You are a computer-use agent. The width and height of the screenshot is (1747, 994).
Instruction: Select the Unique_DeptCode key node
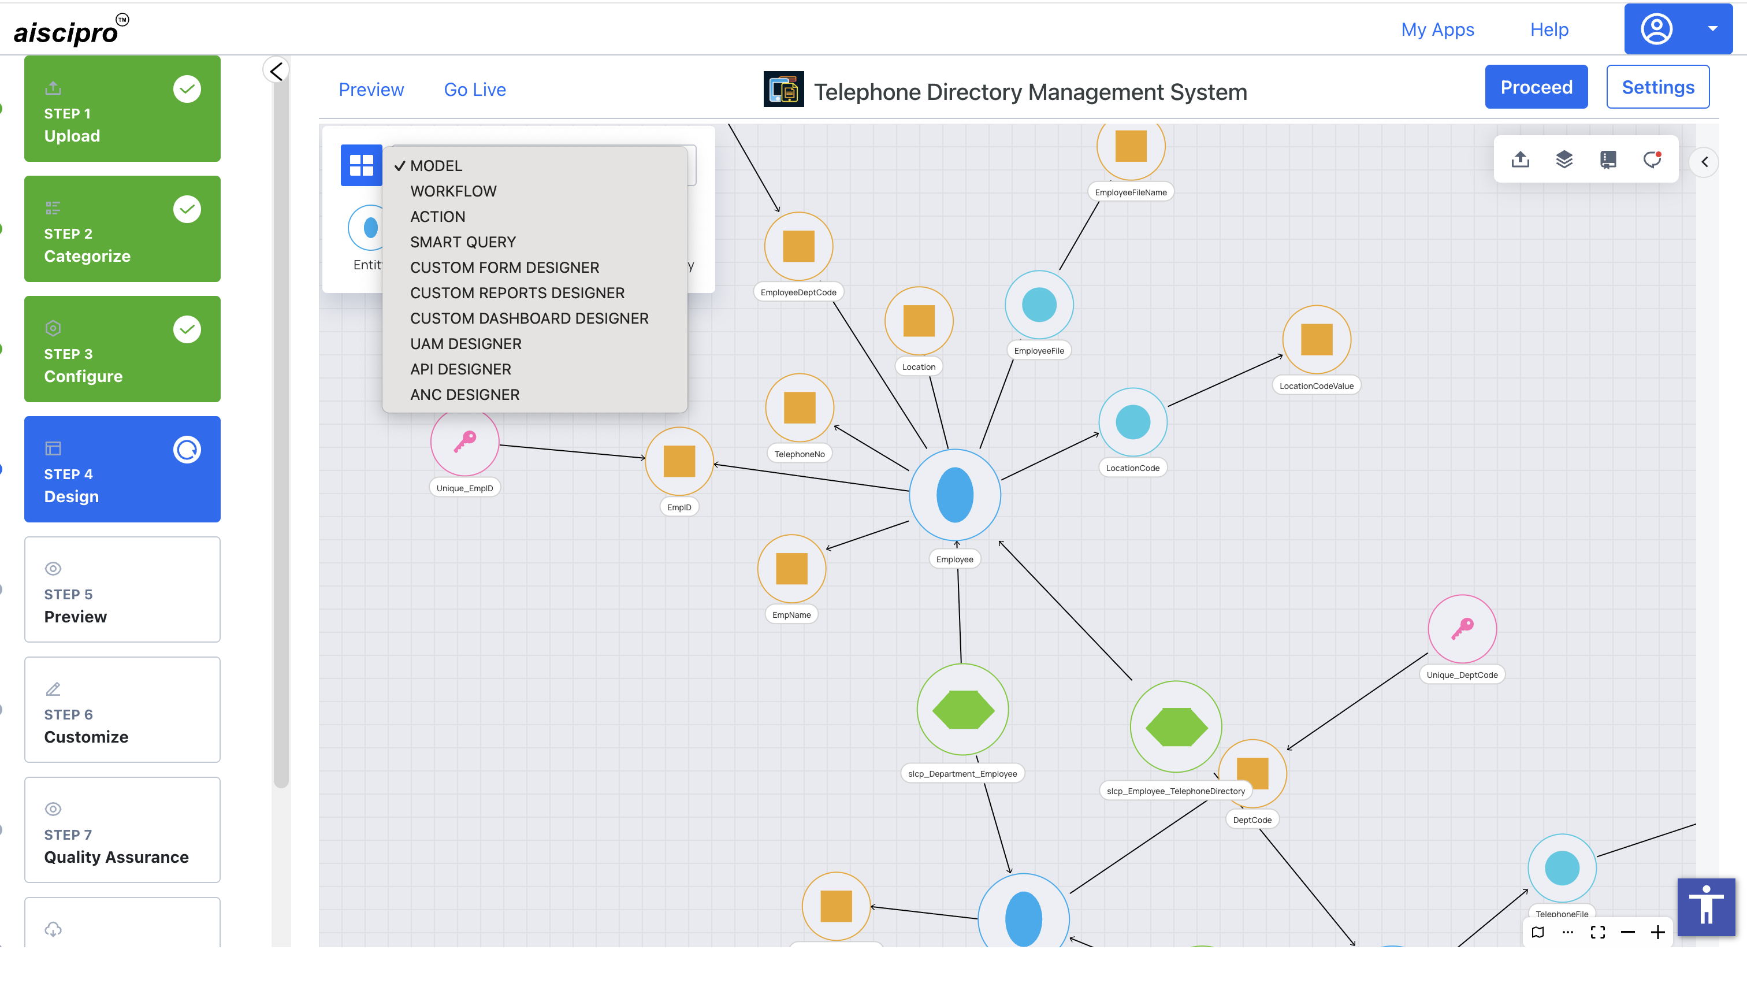1462,629
